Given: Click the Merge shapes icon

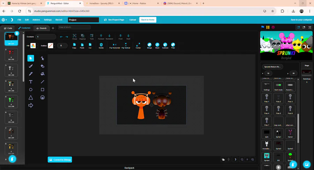Looking at the screenshot, I should [x=149, y=46].
